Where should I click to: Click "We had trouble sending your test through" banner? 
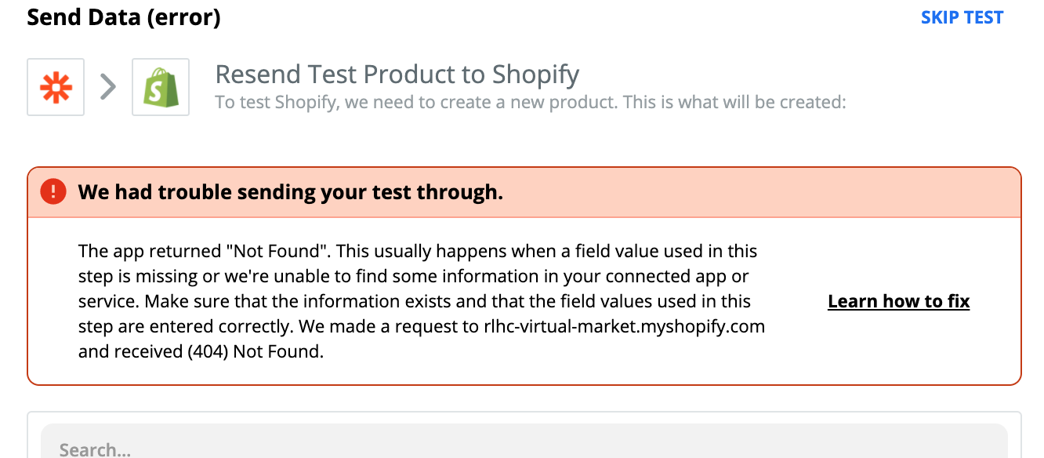(290, 191)
